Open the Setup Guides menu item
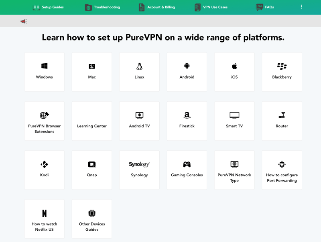The height and width of the screenshot is (242, 321). pyautogui.click(x=48, y=7)
